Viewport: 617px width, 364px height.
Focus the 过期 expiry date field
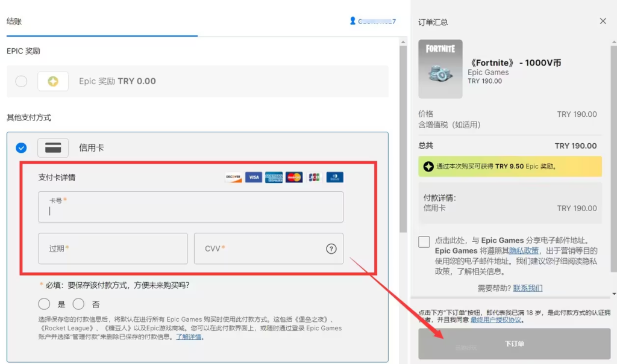coord(113,248)
